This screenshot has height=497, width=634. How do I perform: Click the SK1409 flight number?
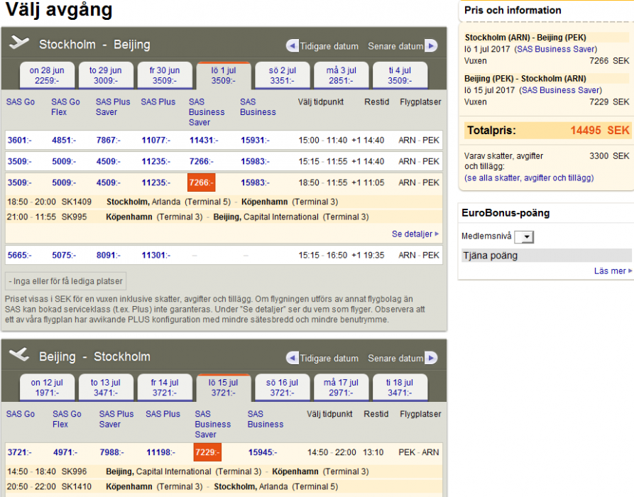pyautogui.click(x=76, y=202)
